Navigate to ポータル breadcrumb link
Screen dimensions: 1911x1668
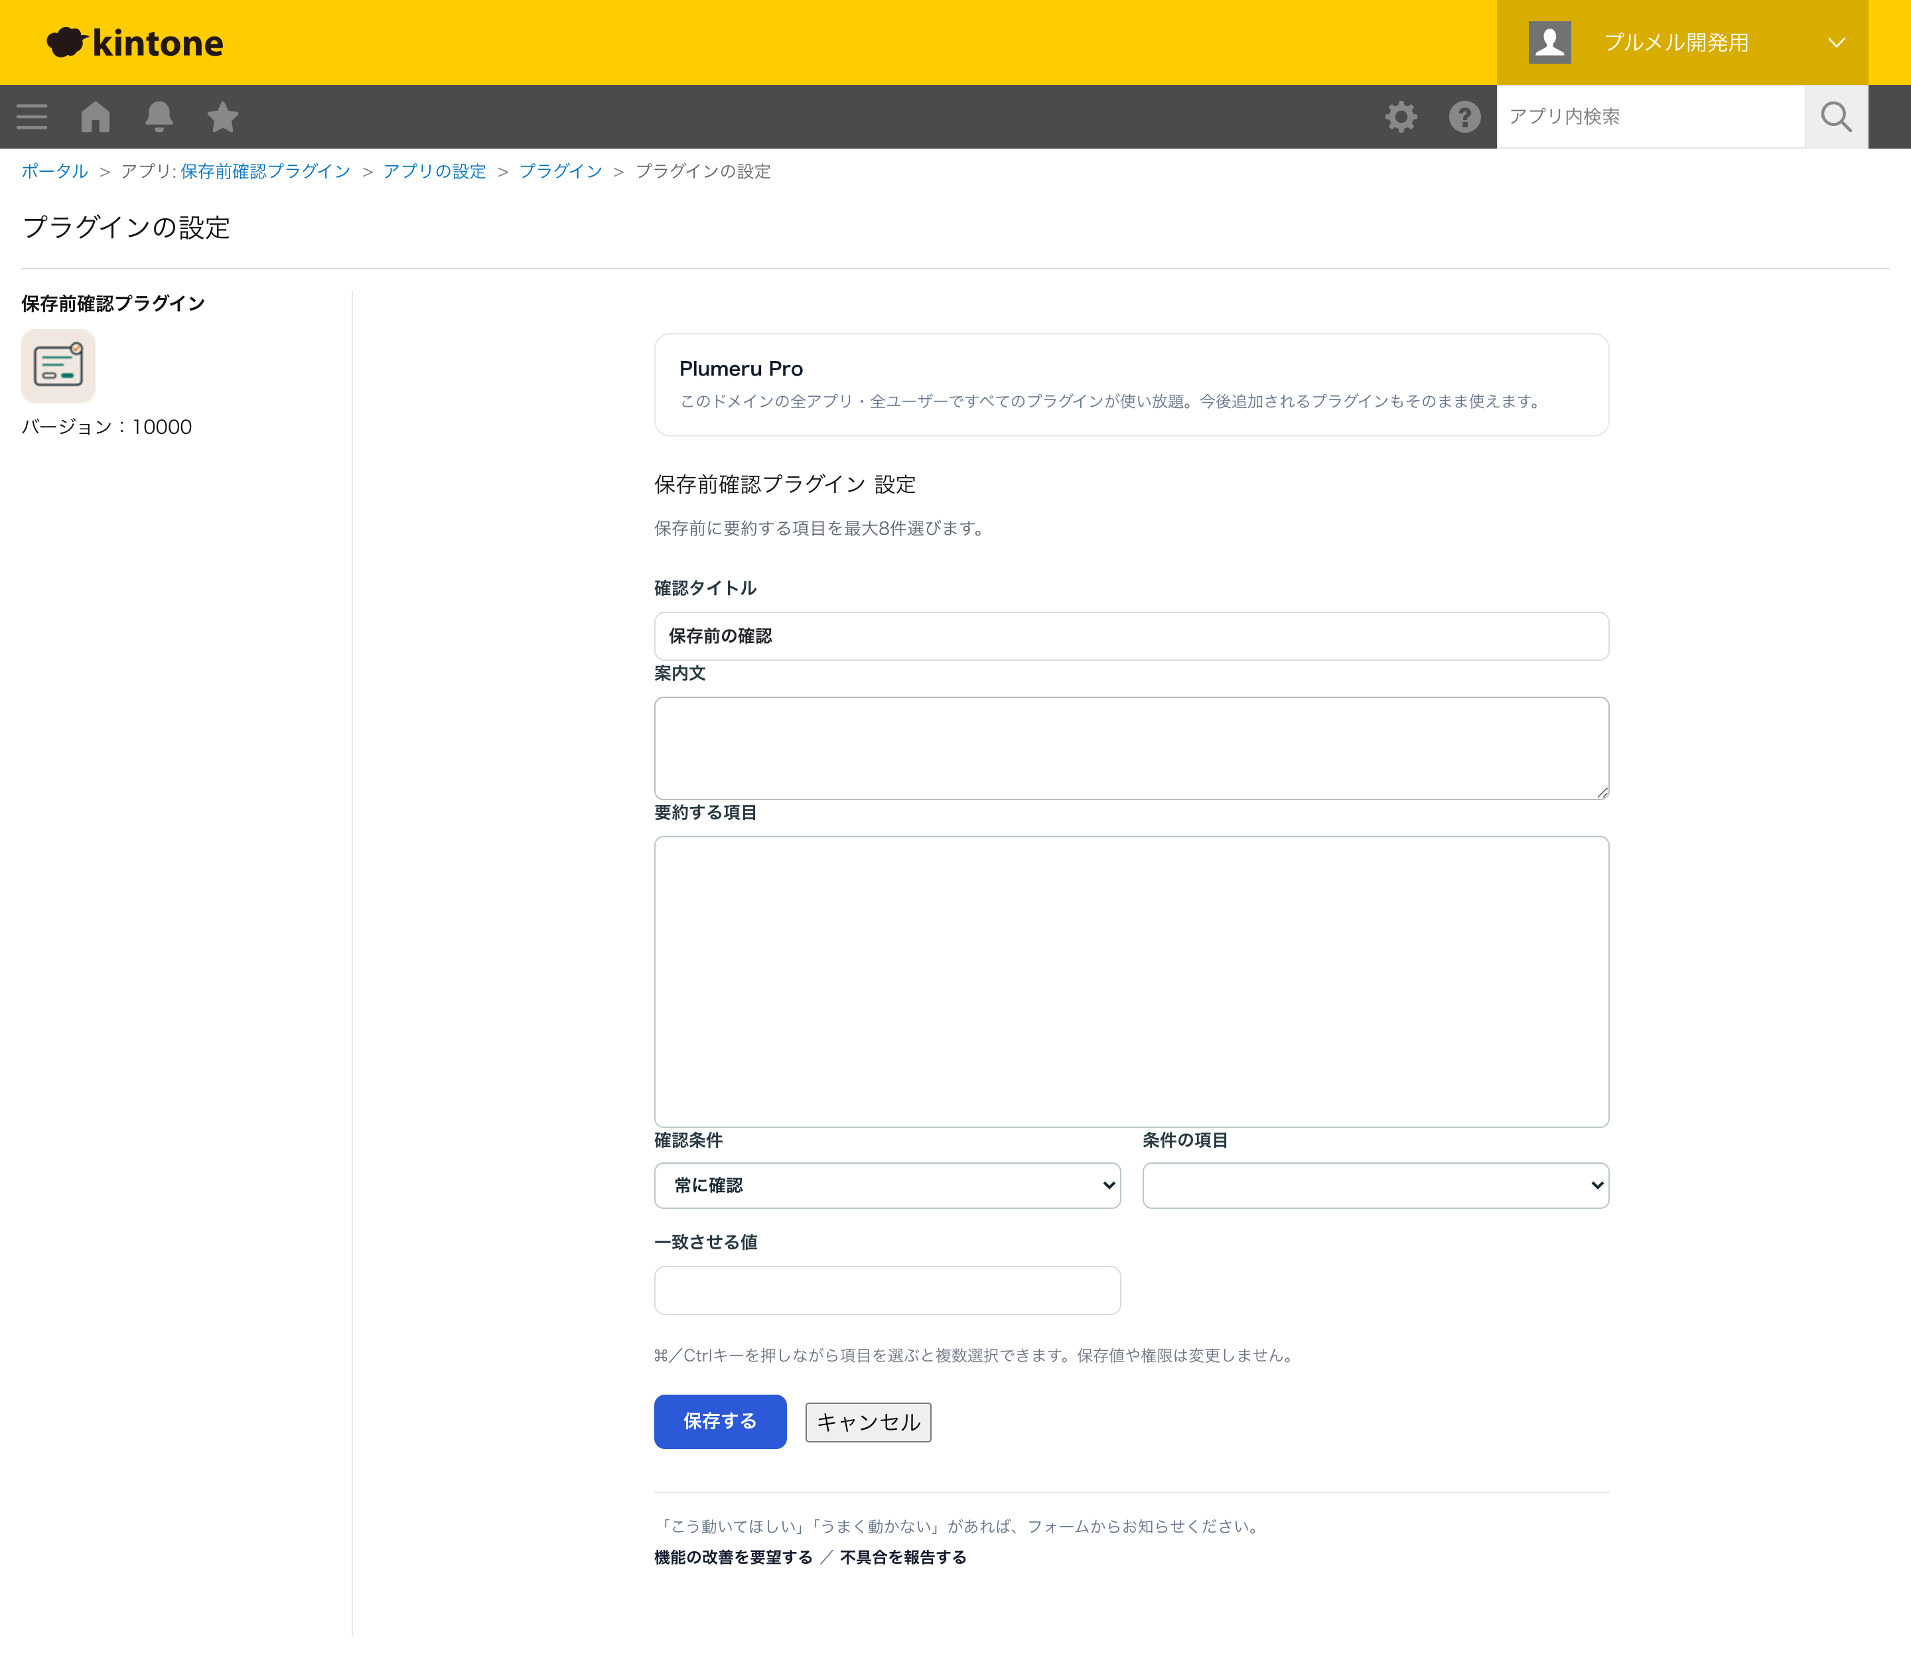[x=54, y=171]
